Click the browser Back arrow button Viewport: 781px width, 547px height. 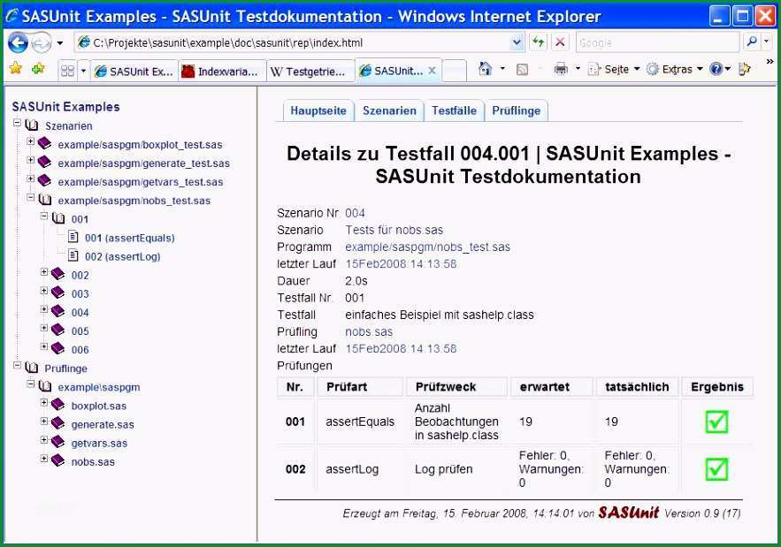coord(18,42)
